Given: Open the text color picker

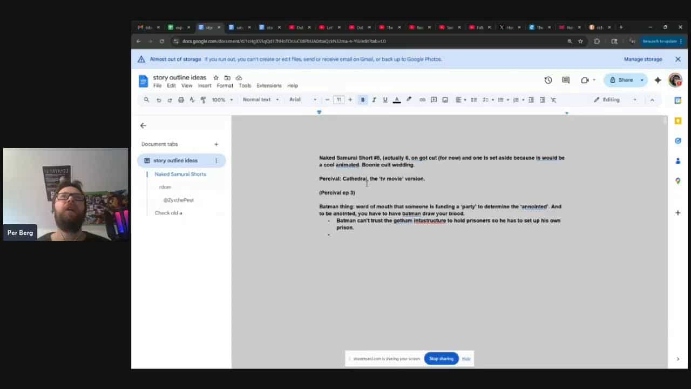Looking at the screenshot, I should (397, 100).
